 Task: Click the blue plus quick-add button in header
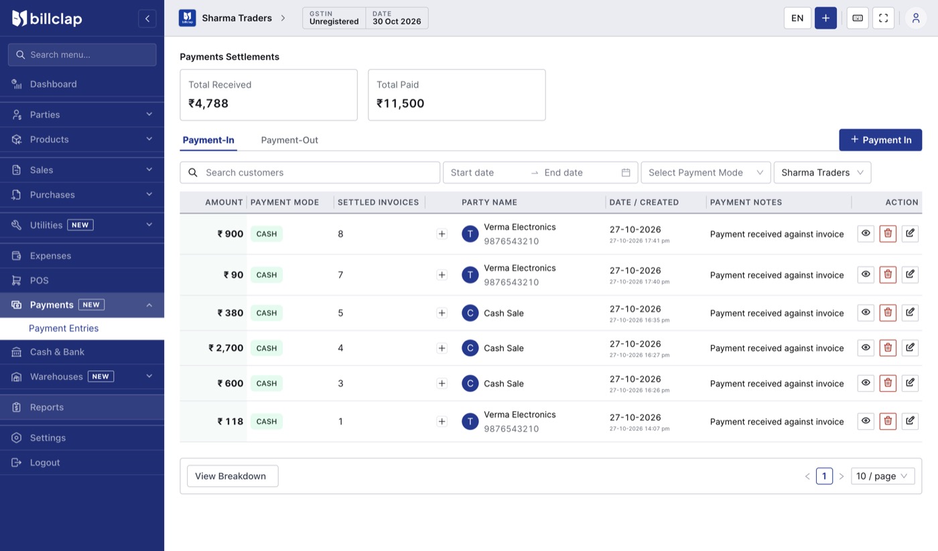(x=825, y=18)
